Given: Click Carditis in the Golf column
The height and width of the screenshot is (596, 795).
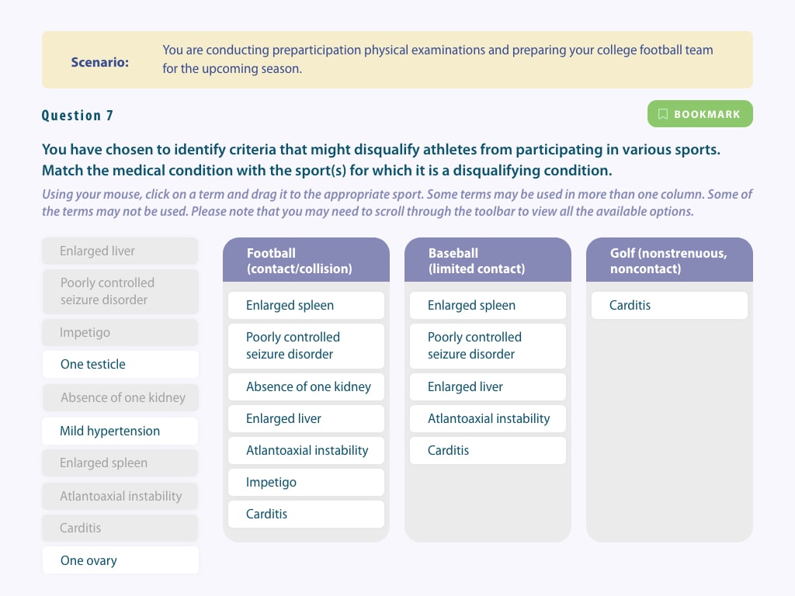Looking at the screenshot, I should pyautogui.click(x=669, y=305).
